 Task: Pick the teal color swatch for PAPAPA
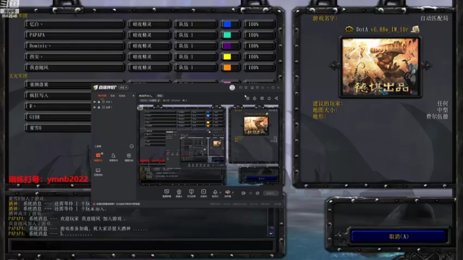tap(227, 35)
